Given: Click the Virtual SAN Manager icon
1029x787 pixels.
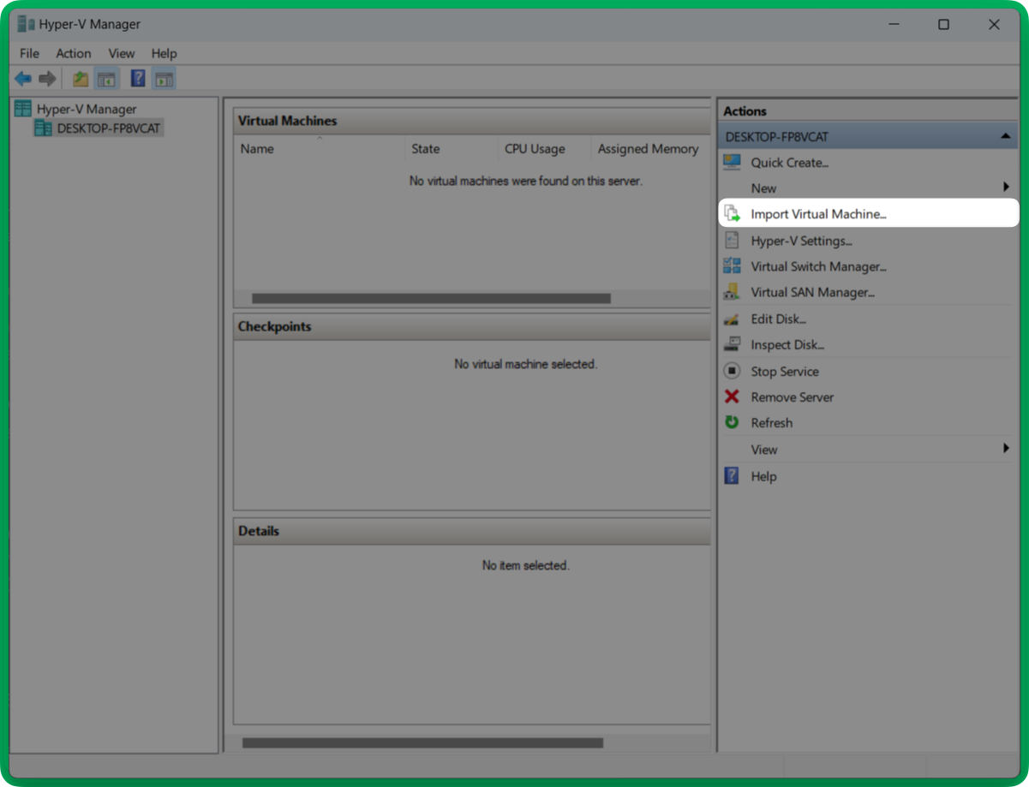Looking at the screenshot, I should 732,292.
